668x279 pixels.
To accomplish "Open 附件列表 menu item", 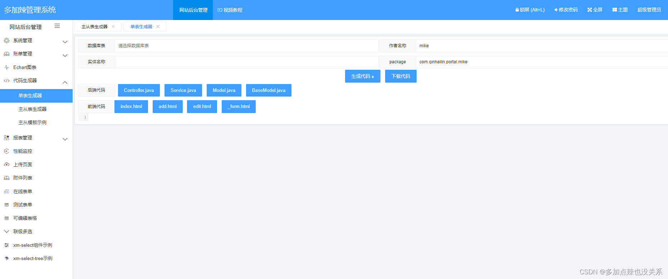I will coord(36,178).
